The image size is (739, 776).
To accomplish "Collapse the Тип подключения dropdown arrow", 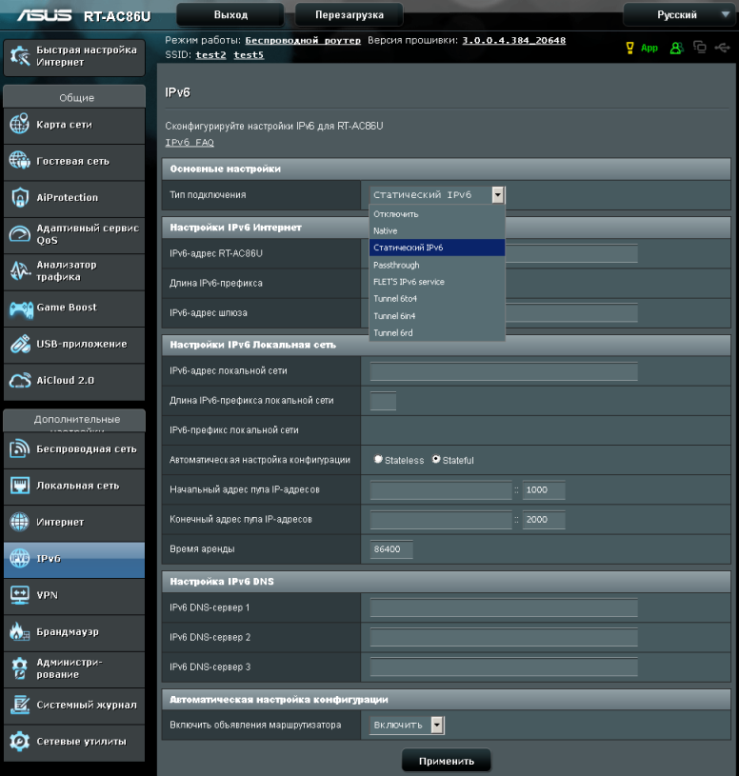I will coord(498,195).
